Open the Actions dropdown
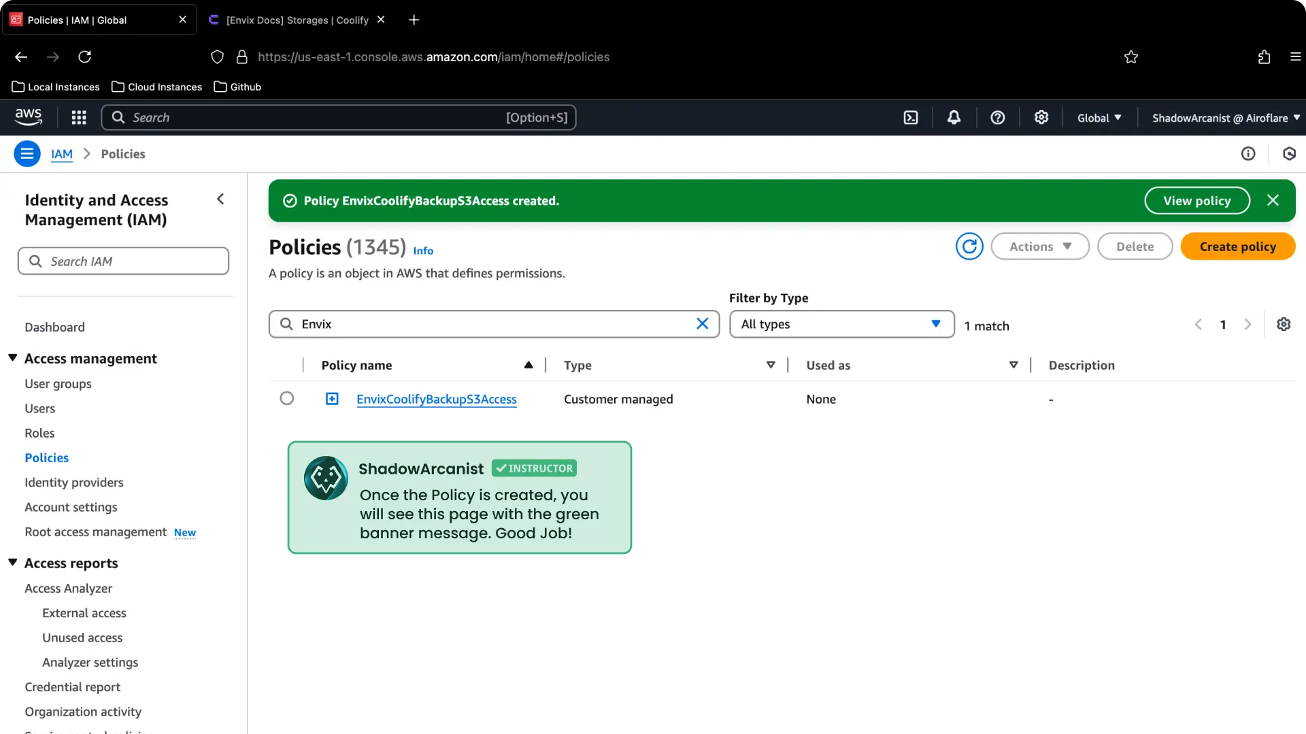Image resolution: width=1306 pixels, height=734 pixels. (x=1040, y=246)
